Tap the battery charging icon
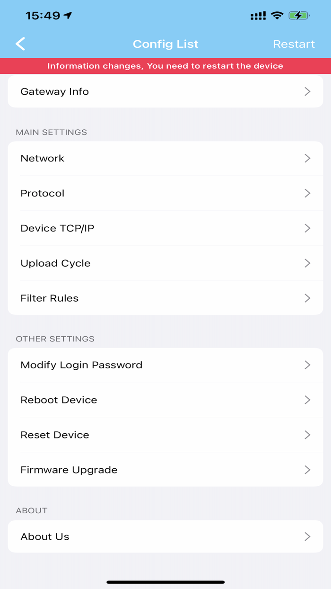Screen dimensions: 331x589 298,15
